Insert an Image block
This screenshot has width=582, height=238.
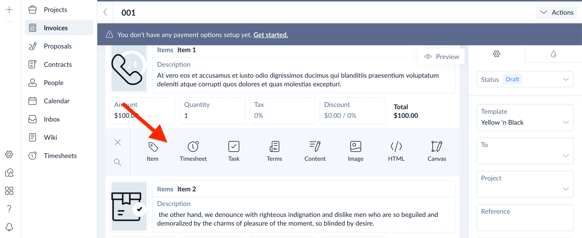[x=355, y=151]
